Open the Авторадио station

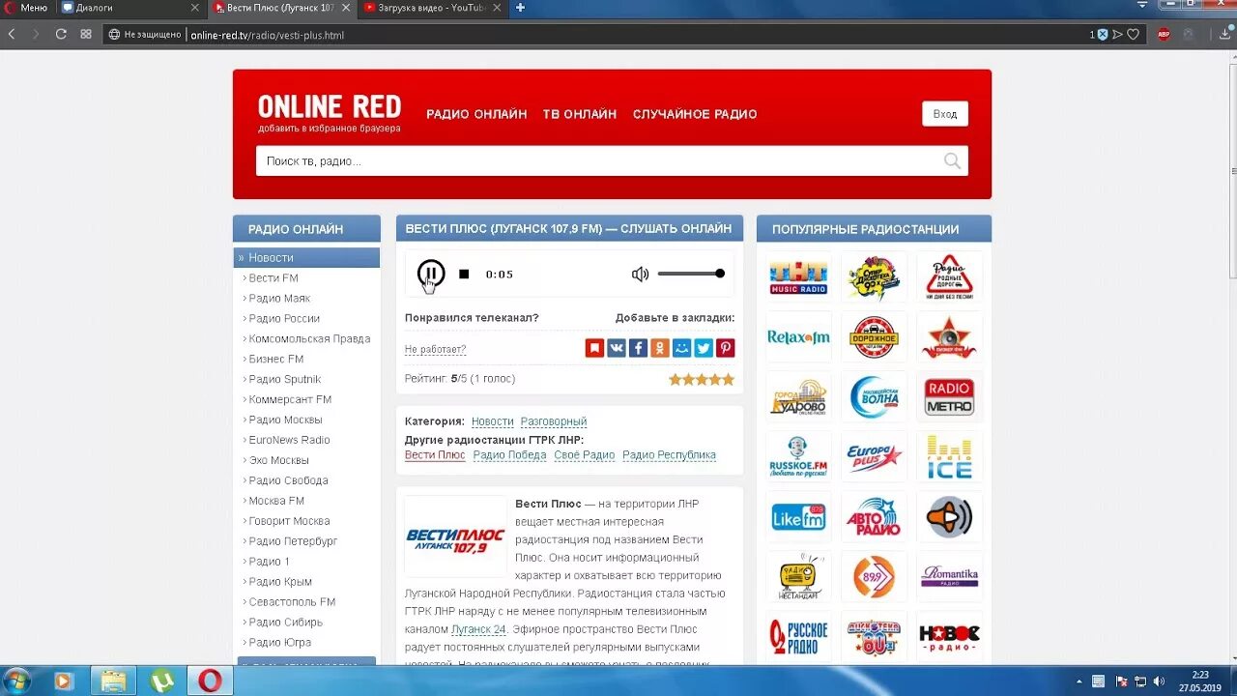[x=874, y=517]
